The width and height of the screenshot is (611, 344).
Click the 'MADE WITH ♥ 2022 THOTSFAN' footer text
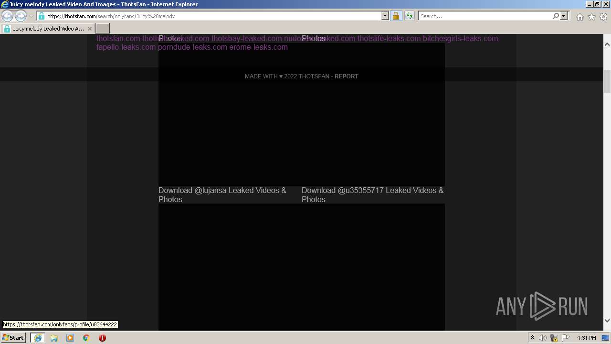click(x=287, y=76)
